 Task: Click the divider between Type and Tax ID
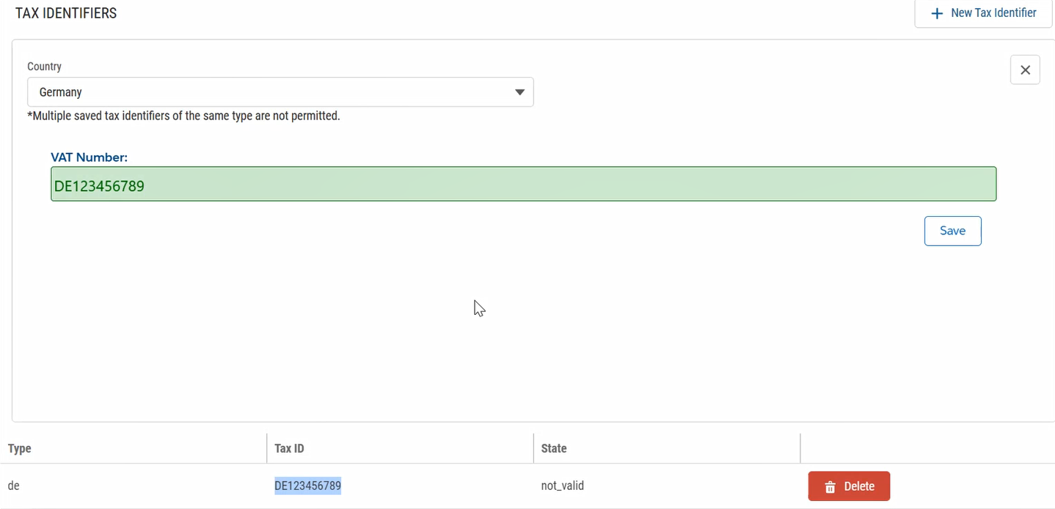pos(267,448)
